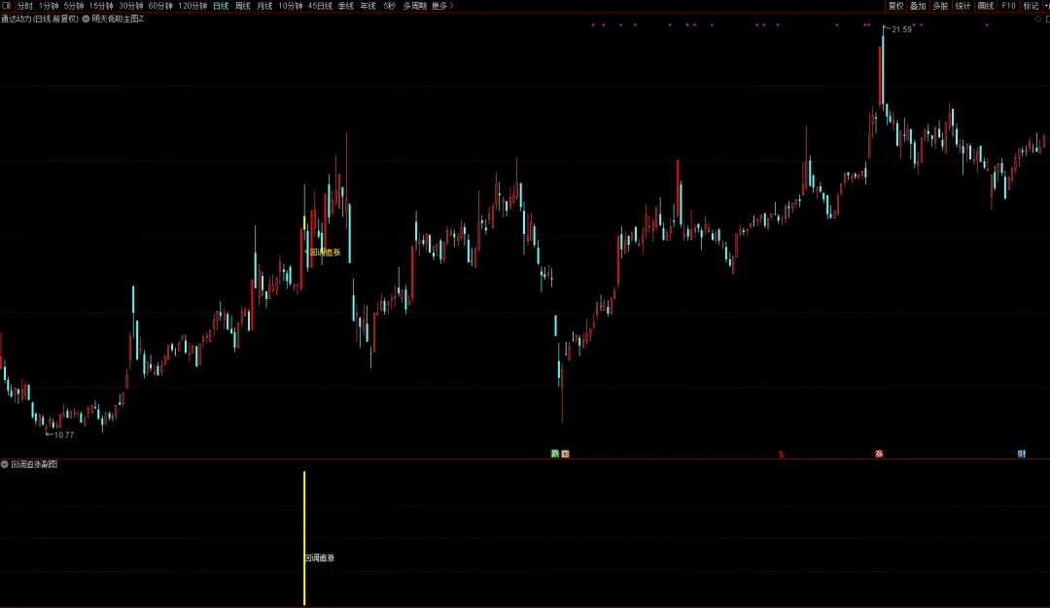
Task: Select the 120分钟 period tab
Action: pyautogui.click(x=192, y=6)
